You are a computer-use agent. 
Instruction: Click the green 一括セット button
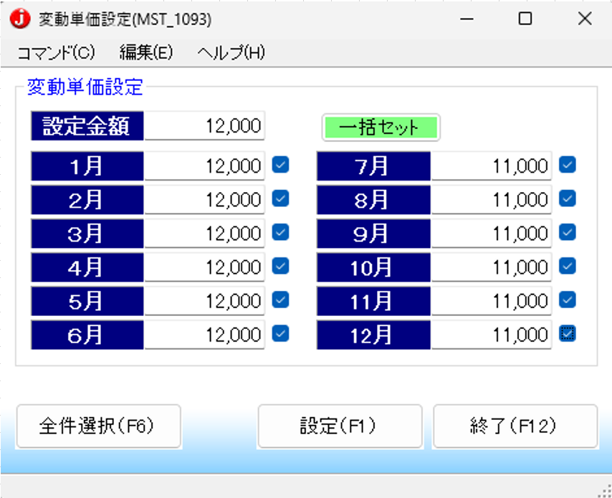click(381, 128)
